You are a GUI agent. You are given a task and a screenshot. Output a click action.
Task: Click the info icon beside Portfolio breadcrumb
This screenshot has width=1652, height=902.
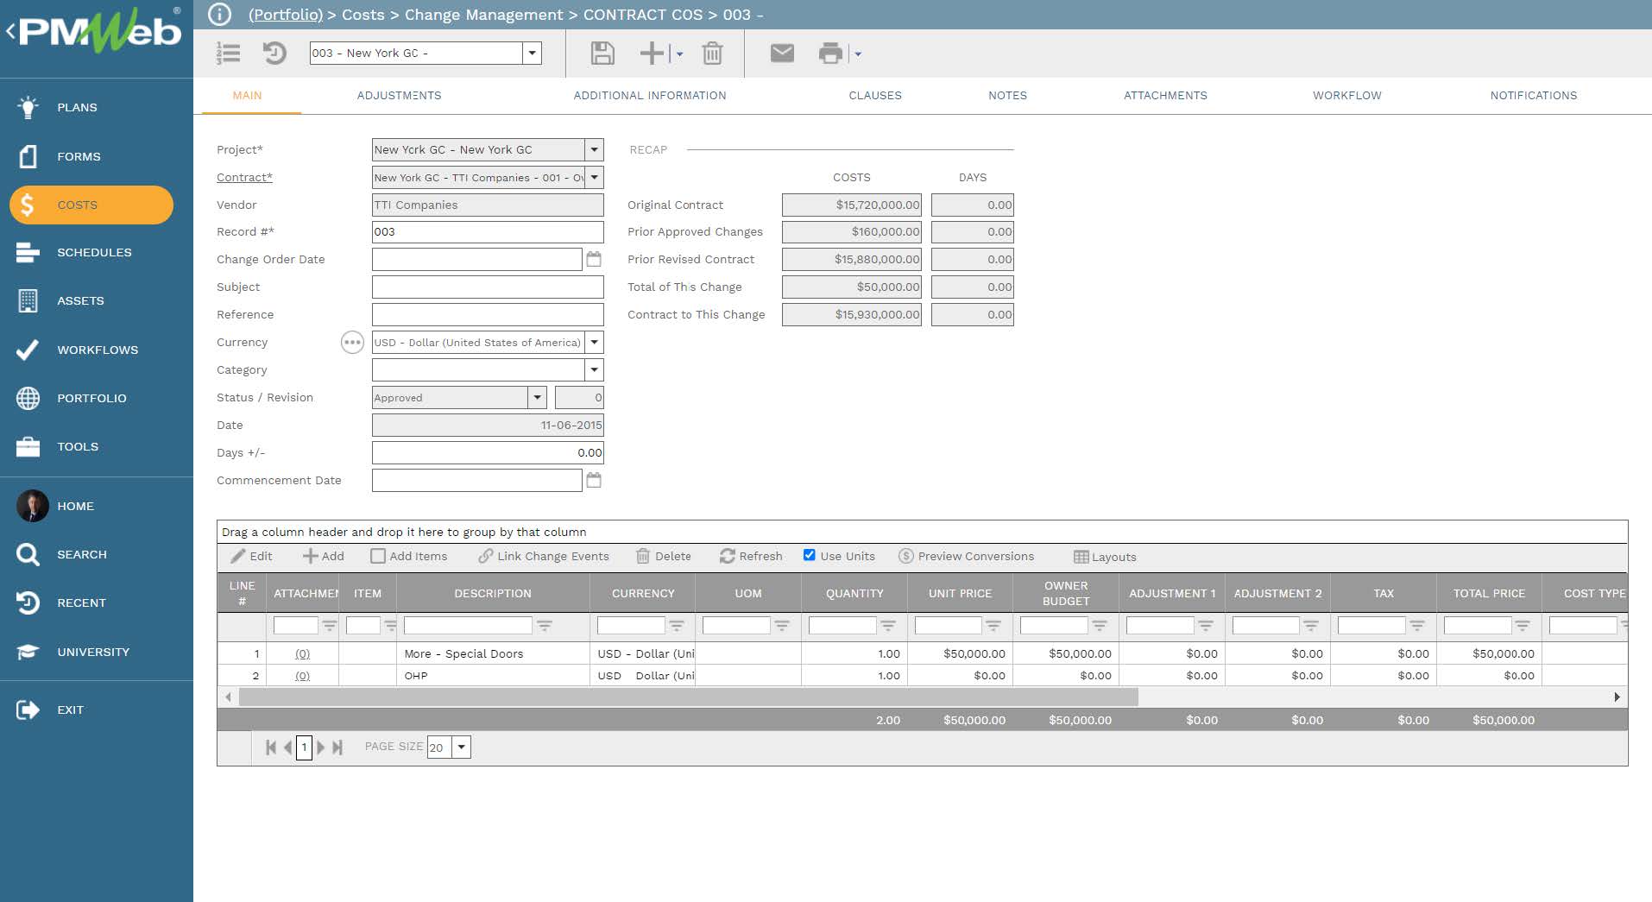220,15
